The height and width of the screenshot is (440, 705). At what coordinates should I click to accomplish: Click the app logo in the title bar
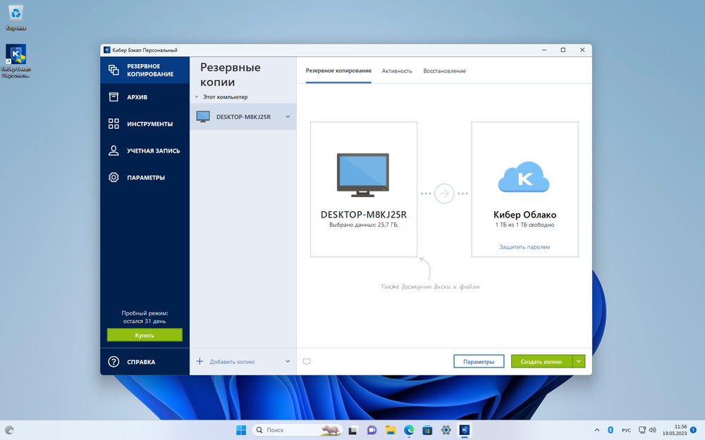[x=107, y=50]
